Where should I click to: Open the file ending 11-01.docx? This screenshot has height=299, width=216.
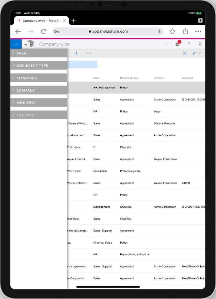pos(74,147)
